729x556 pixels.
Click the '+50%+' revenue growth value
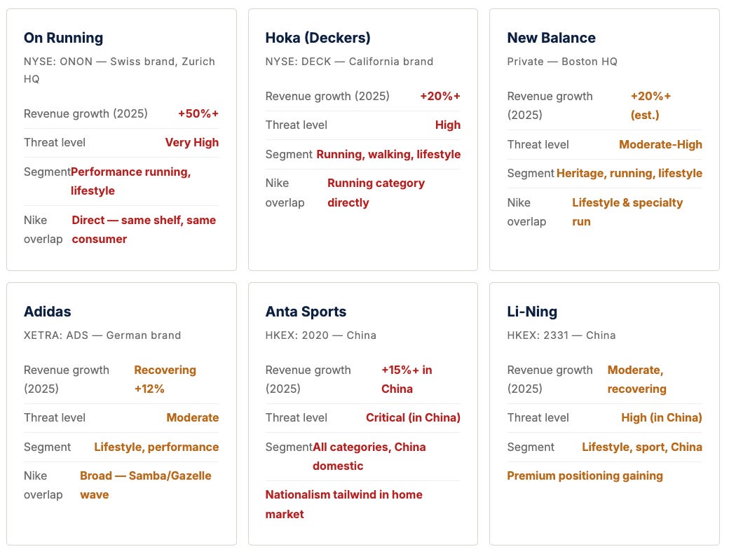(198, 114)
